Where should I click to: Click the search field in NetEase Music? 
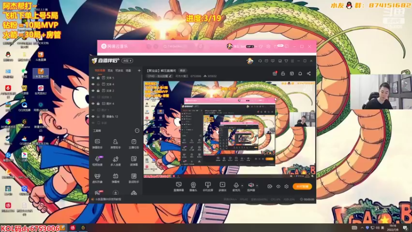point(178,46)
